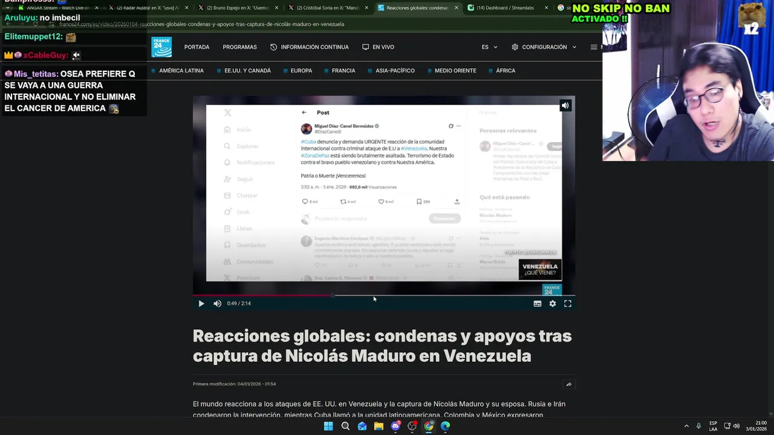Image resolution: width=774 pixels, height=435 pixels.
Task: Open the EN VIVO live stream
Action: [x=383, y=47]
